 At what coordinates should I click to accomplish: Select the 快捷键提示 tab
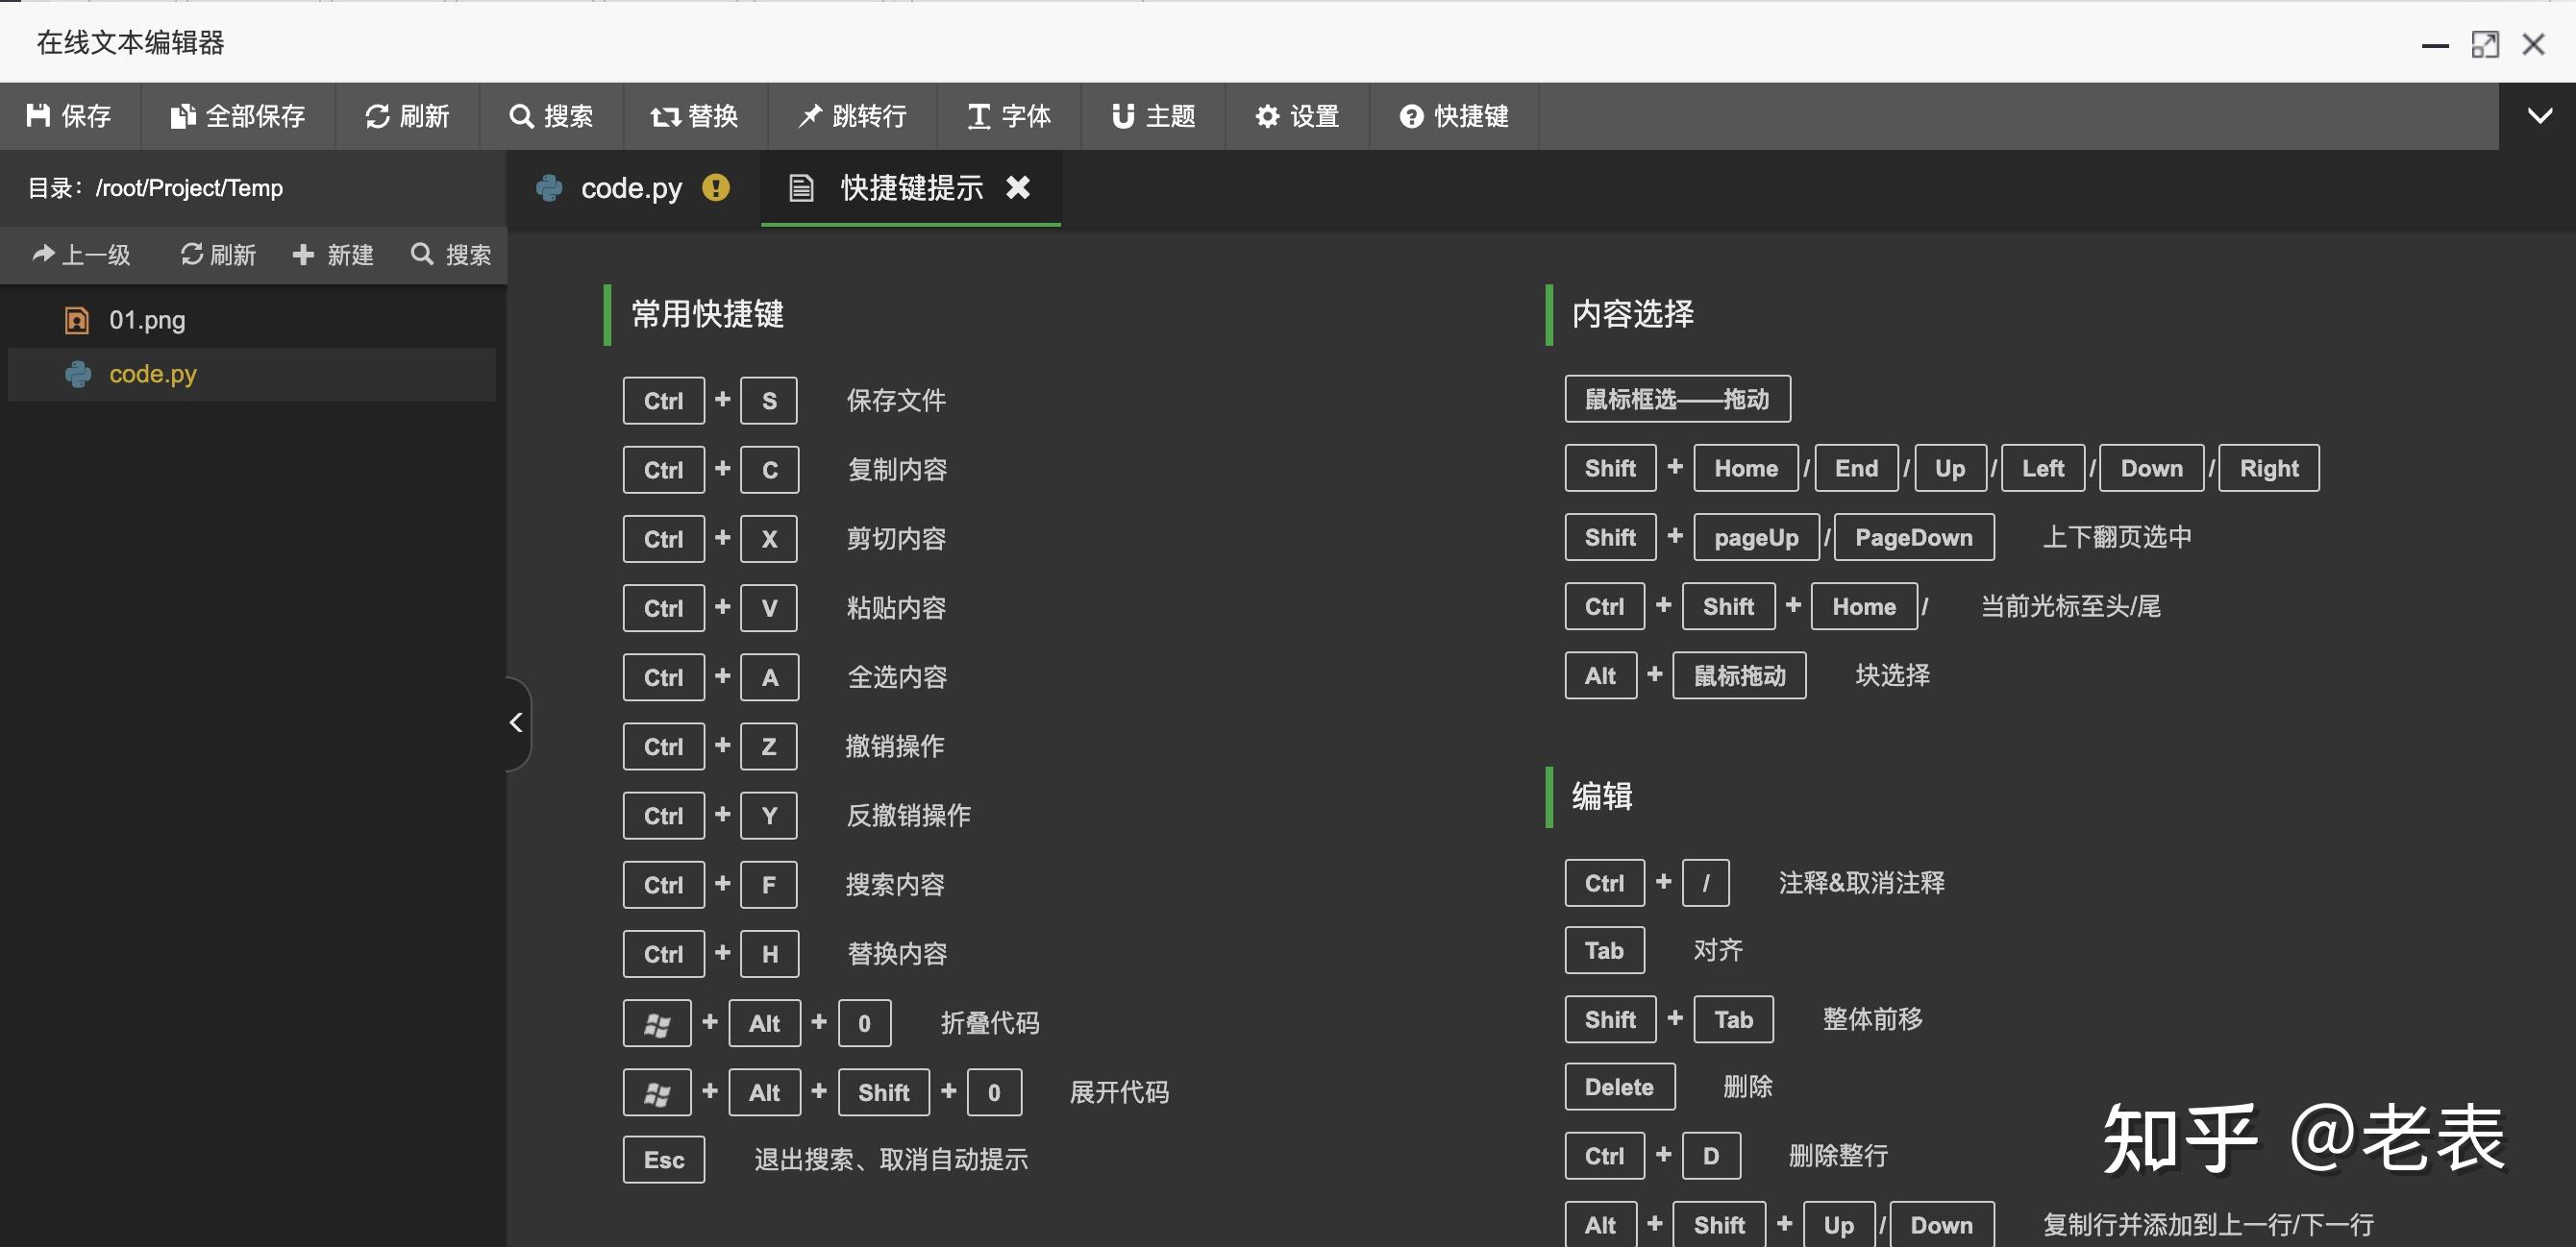910,188
